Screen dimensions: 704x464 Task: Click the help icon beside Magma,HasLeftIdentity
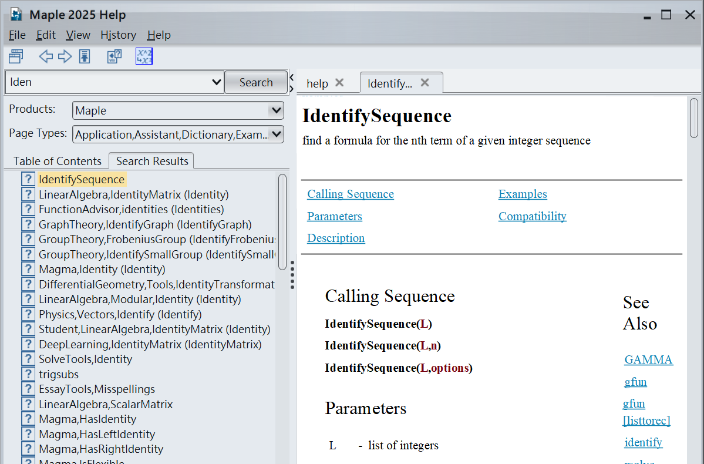(x=28, y=434)
